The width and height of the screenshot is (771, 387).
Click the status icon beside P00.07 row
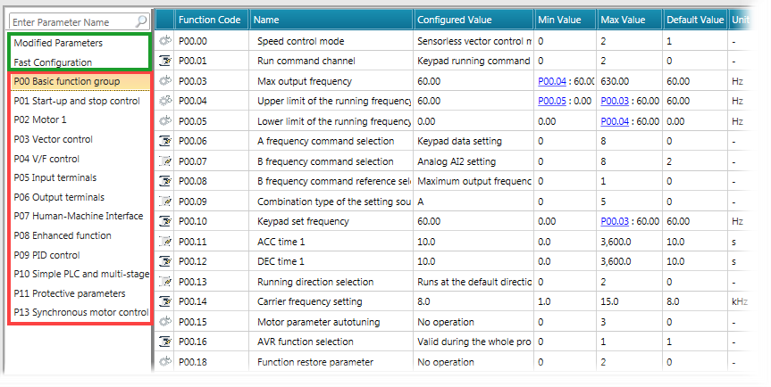point(165,161)
